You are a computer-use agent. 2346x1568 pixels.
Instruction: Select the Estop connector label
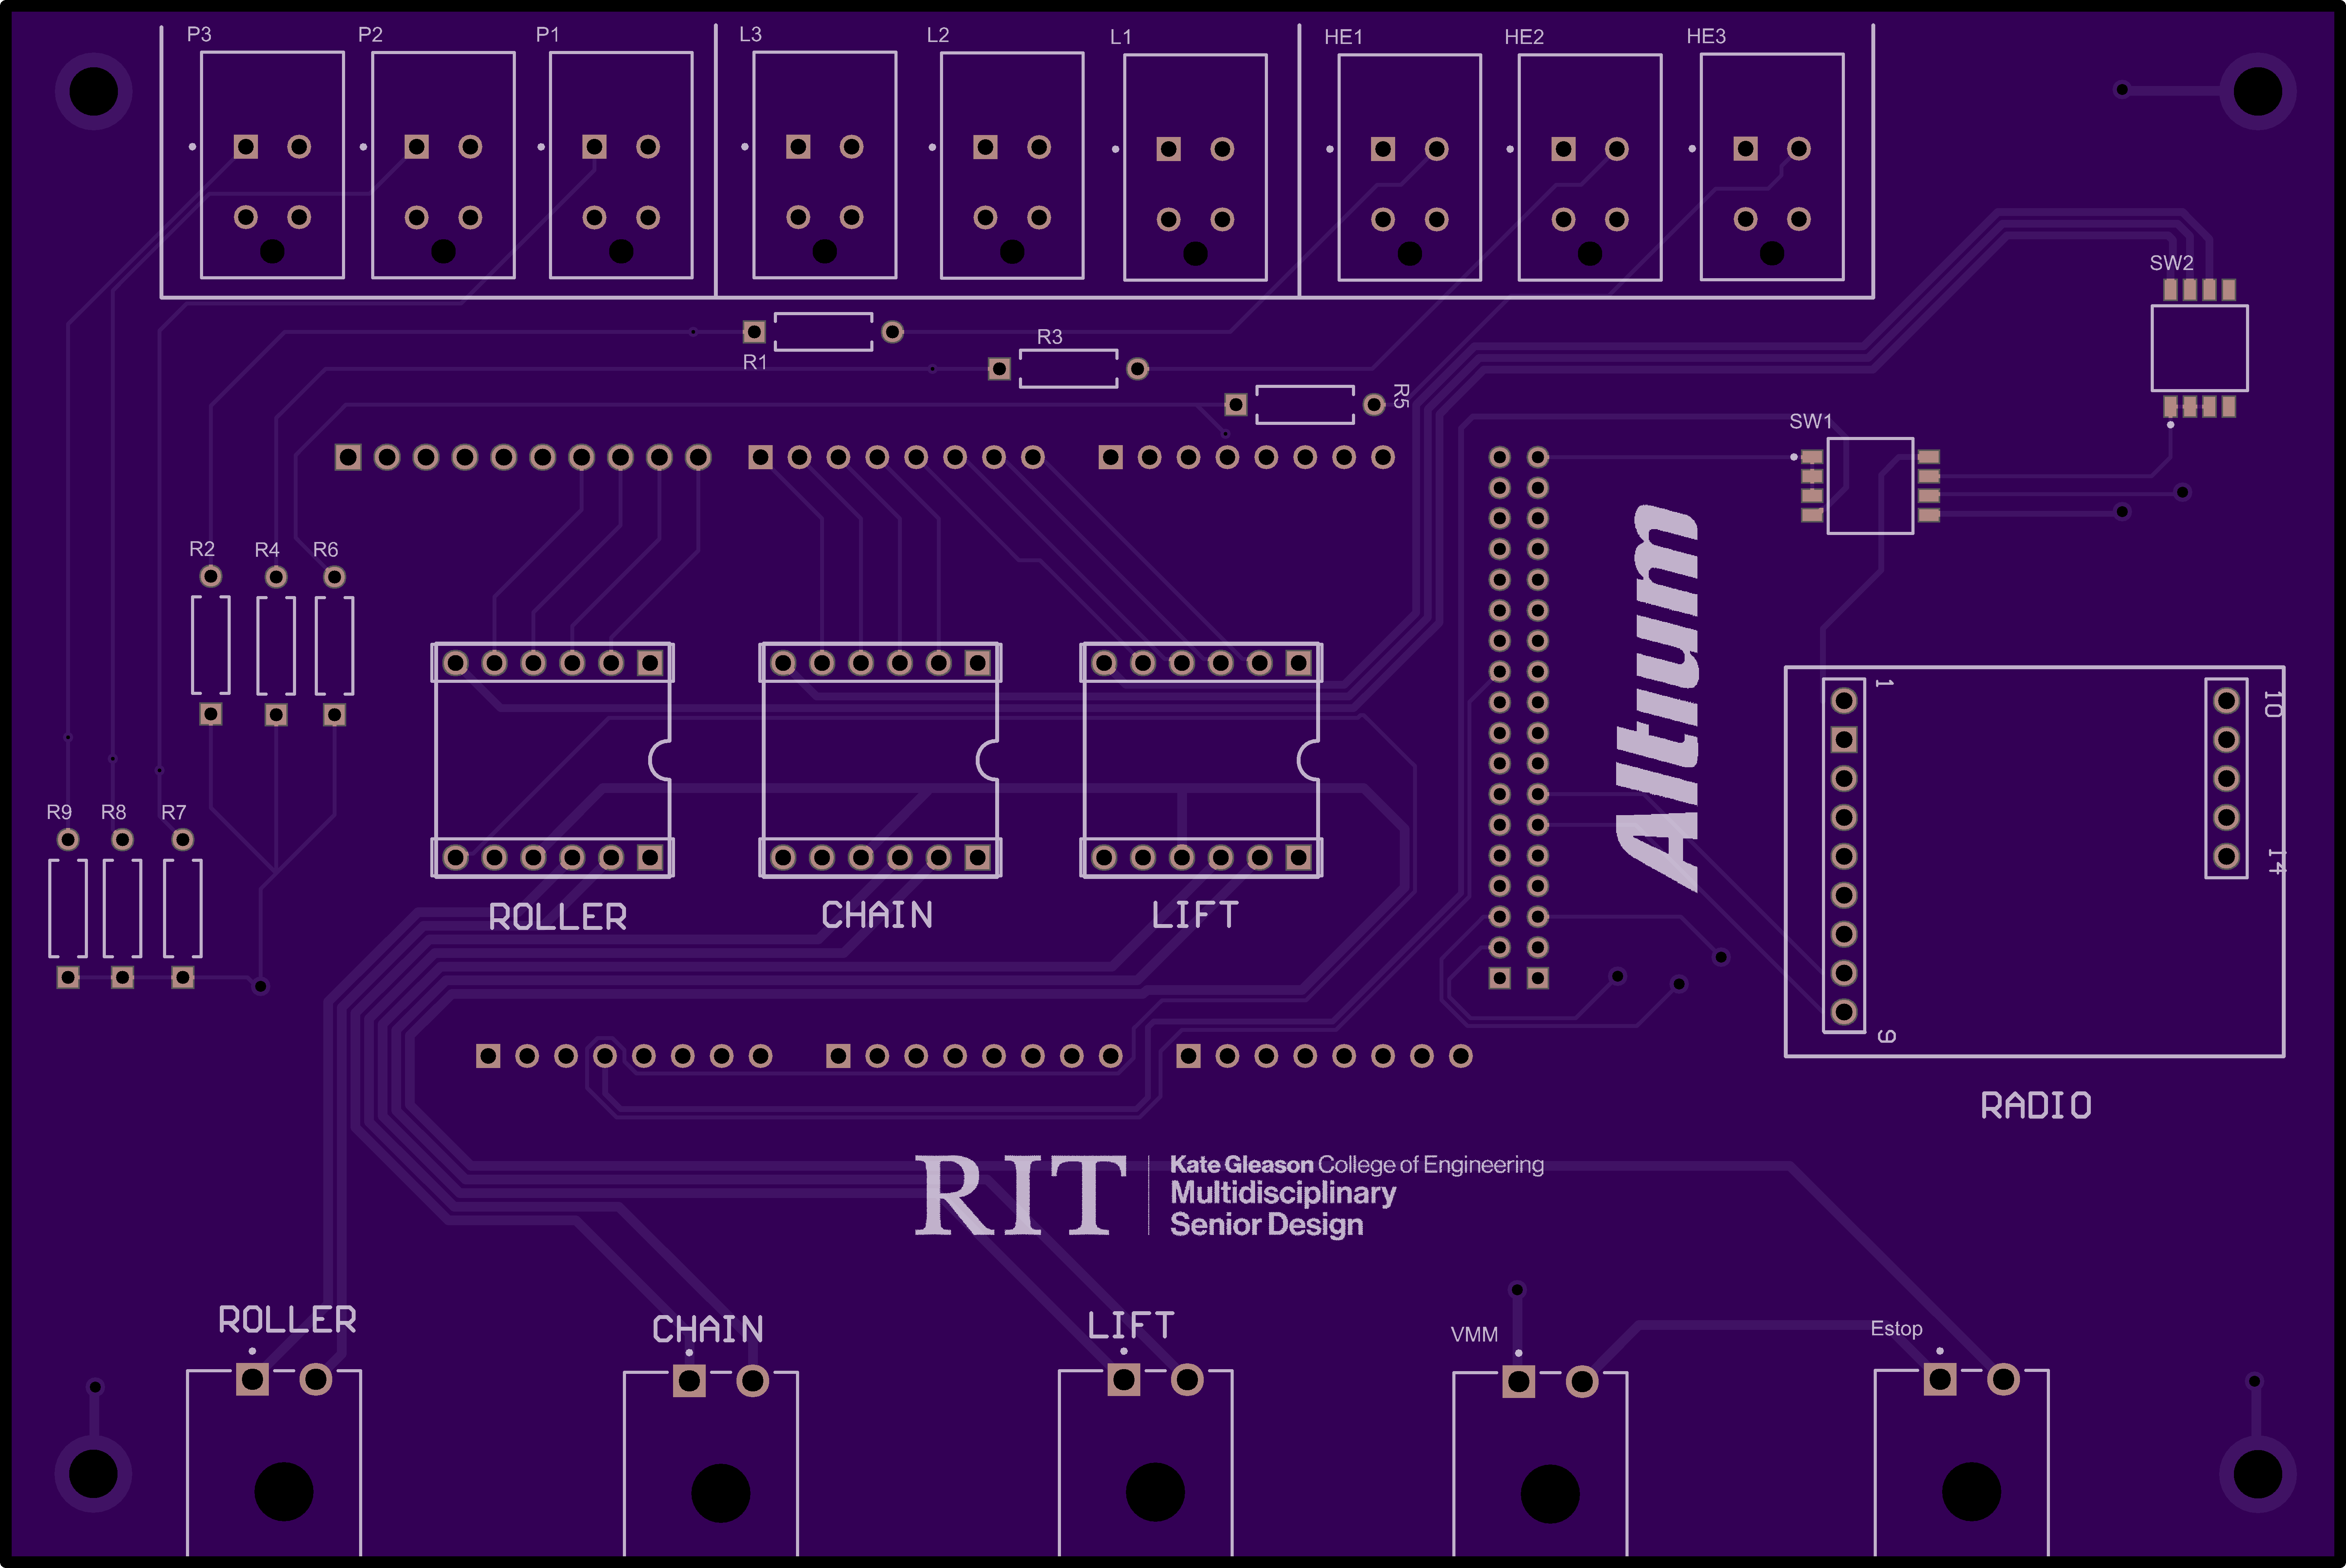pos(1896,1329)
